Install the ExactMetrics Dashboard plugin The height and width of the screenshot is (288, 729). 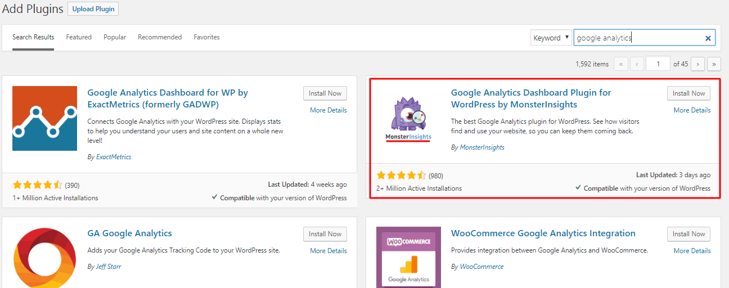(x=325, y=93)
